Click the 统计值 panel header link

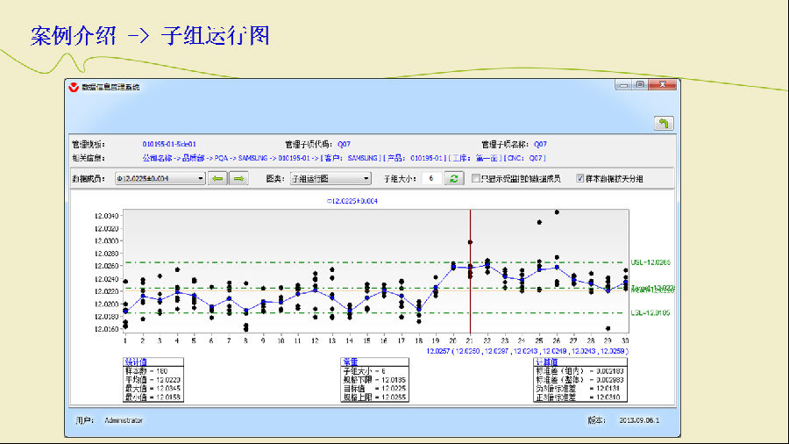pos(134,361)
